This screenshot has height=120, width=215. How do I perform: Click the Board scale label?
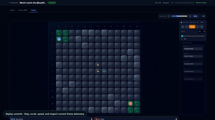click(163, 16)
